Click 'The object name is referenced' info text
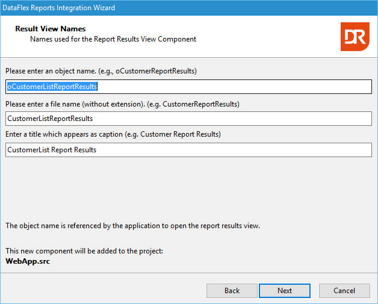The width and height of the screenshot is (378, 304). point(133,226)
